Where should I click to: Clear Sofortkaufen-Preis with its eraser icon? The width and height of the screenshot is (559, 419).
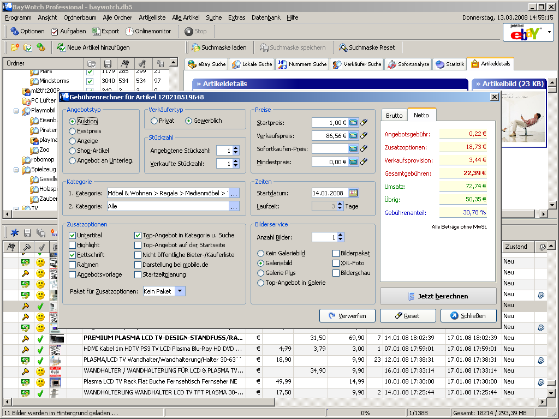click(364, 148)
